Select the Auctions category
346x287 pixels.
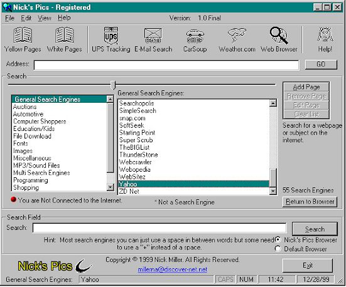[59, 107]
